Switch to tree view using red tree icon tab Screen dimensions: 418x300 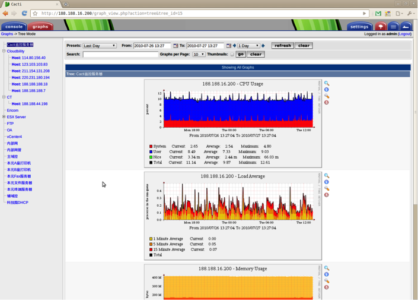pyautogui.click(x=381, y=27)
